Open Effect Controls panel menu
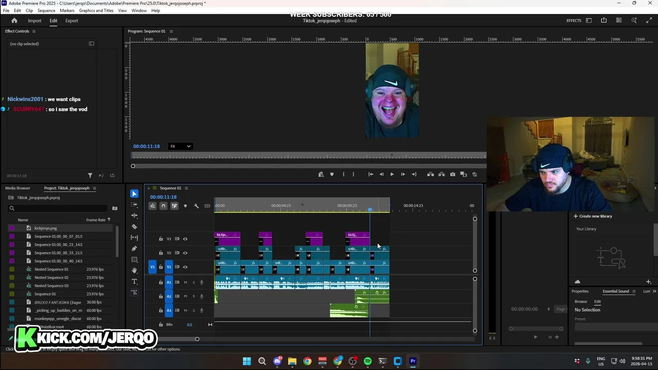 [x=34, y=31]
